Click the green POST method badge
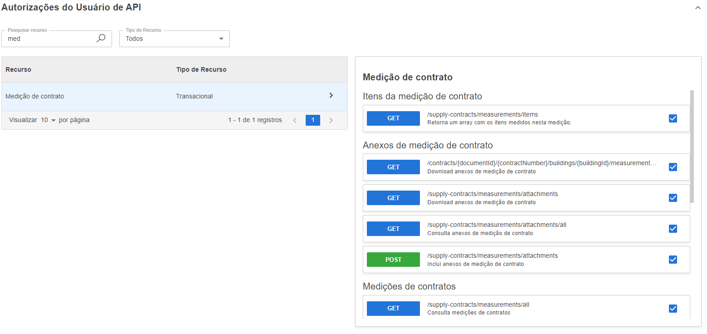The width and height of the screenshot is (707, 334). coord(393,259)
